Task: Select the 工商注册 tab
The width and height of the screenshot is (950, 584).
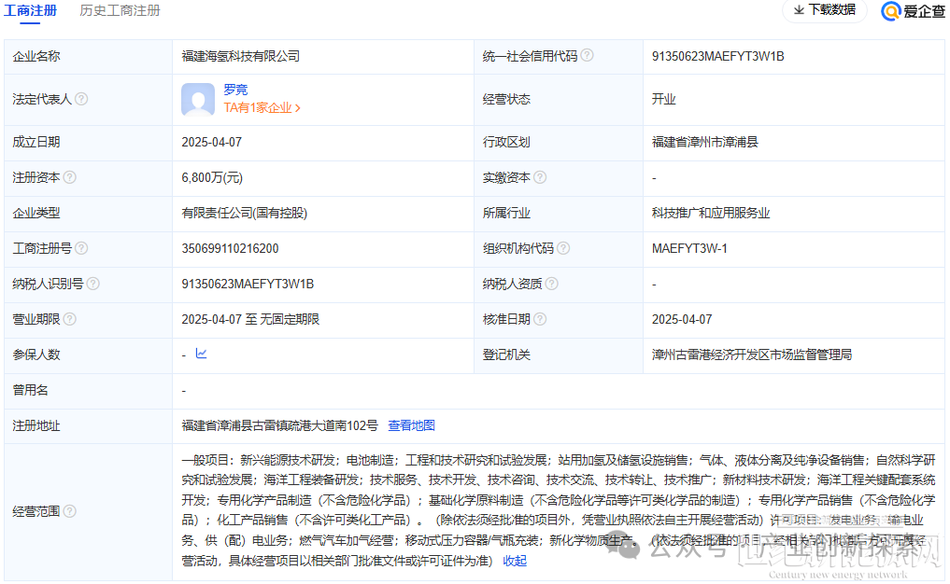Action: [31, 12]
